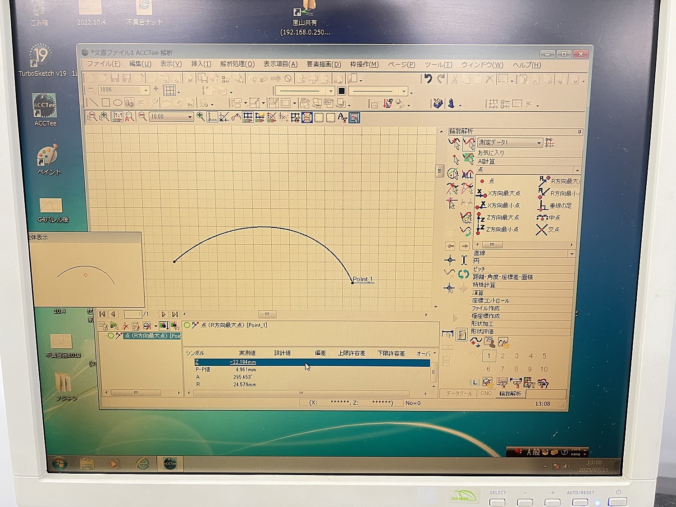Screen dimensions: 676x507
Task: Expand the 距離・角度・座標差・面積 category
Action: pyautogui.click(x=523, y=277)
